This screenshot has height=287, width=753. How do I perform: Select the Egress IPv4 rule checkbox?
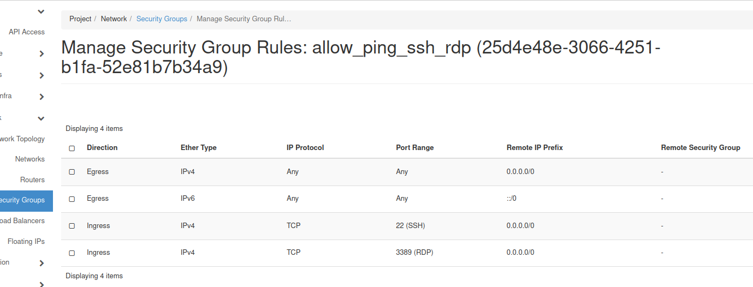click(72, 172)
